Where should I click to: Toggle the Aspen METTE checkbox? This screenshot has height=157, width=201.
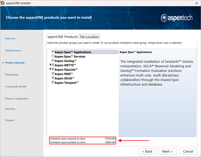[x=53, y=65]
